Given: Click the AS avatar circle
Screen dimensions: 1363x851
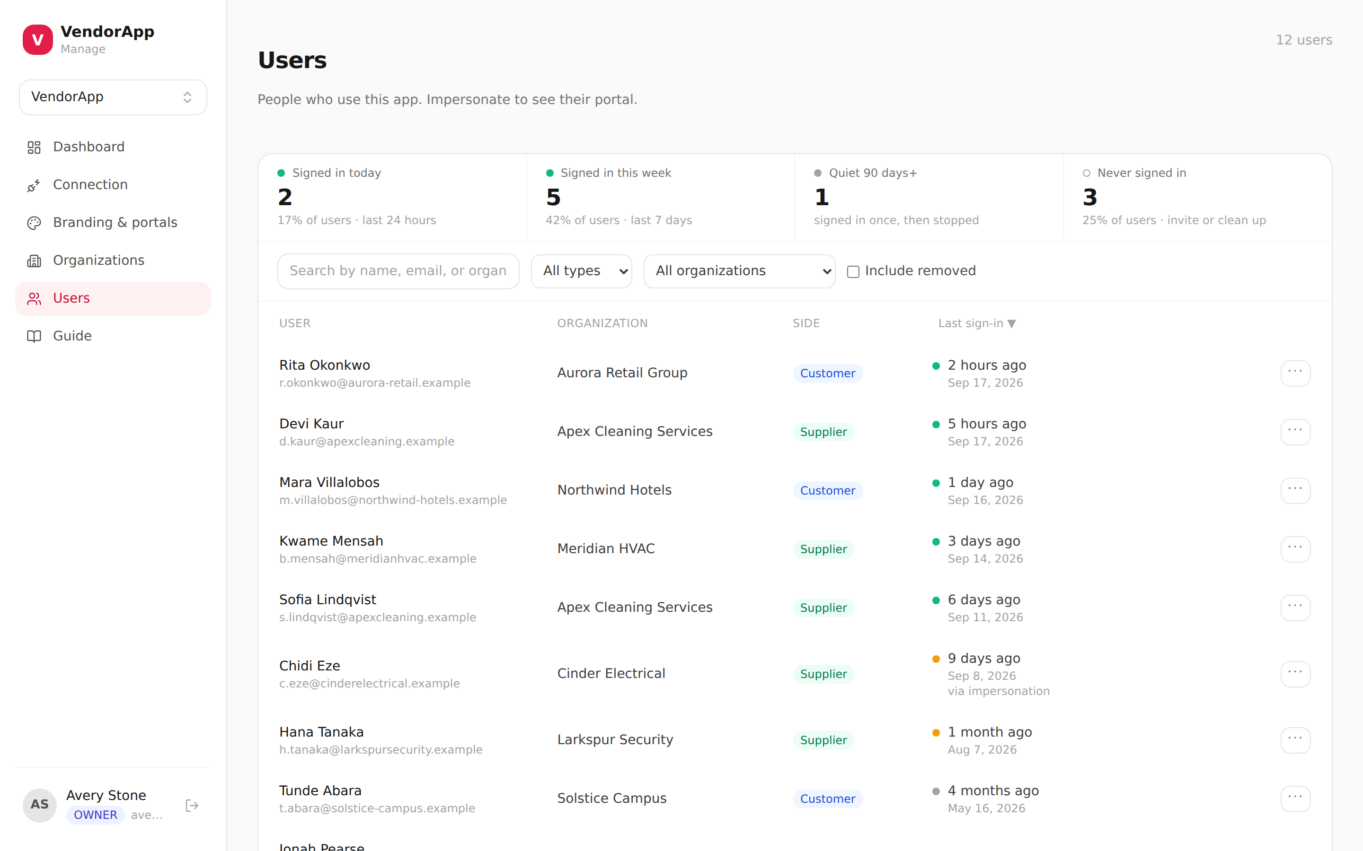Looking at the screenshot, I should (39, 805).
